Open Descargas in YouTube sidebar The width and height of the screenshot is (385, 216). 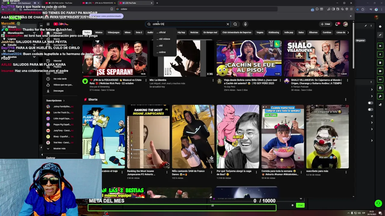point(58,91)
